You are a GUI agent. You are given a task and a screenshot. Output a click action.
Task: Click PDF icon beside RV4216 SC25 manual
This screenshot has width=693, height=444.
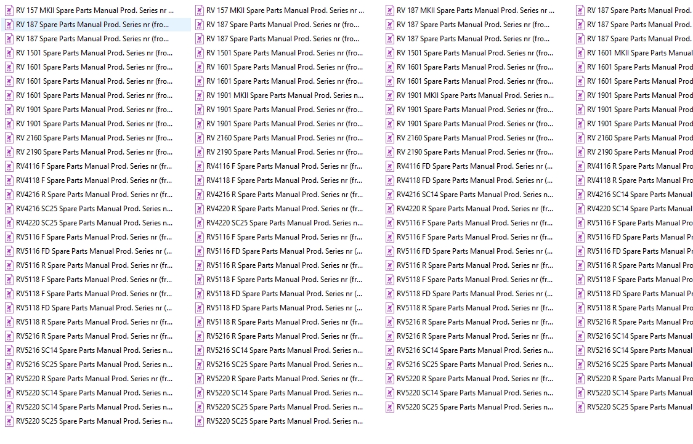(9, 209)
